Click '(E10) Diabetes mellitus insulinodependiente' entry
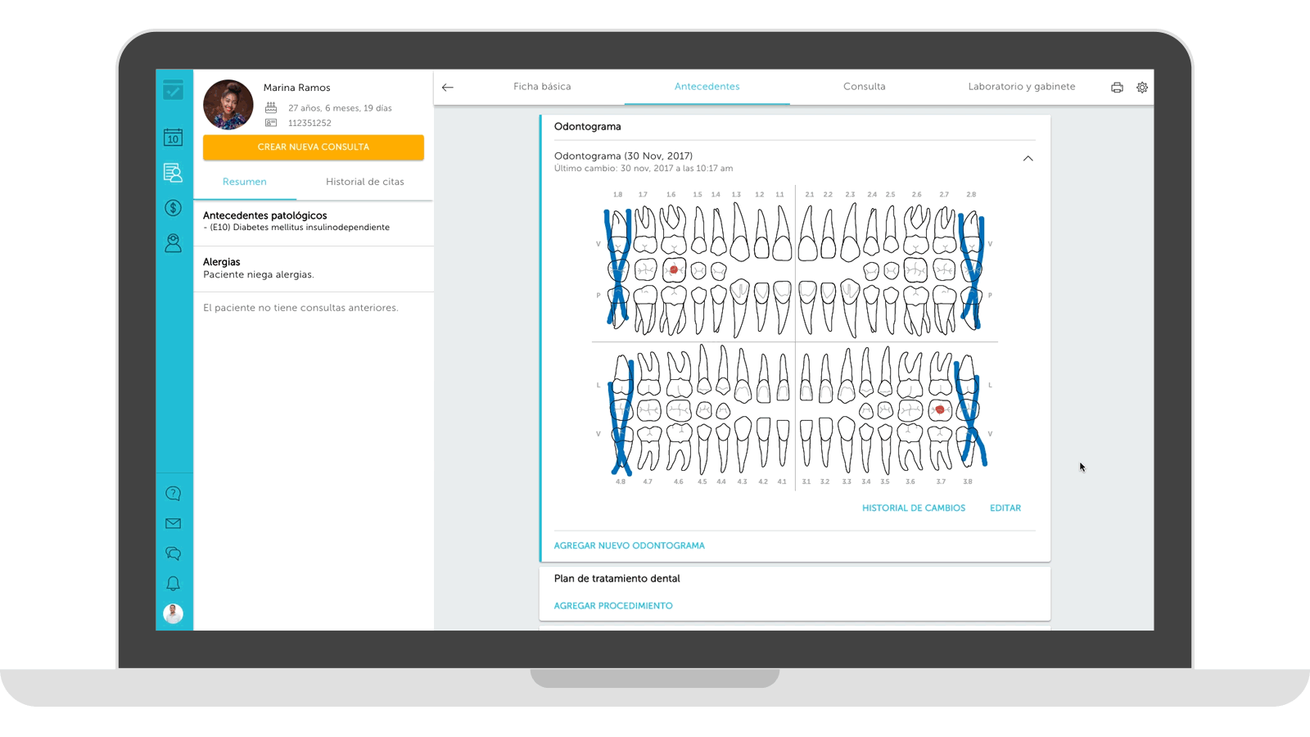The height and width of the screenshot is (737, 1310). click(300, 228)
